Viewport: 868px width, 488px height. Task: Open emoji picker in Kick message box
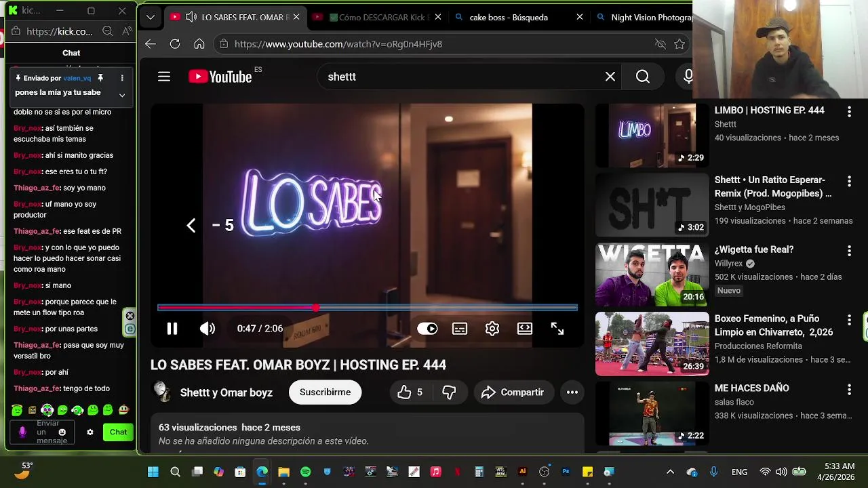point(62,432)
